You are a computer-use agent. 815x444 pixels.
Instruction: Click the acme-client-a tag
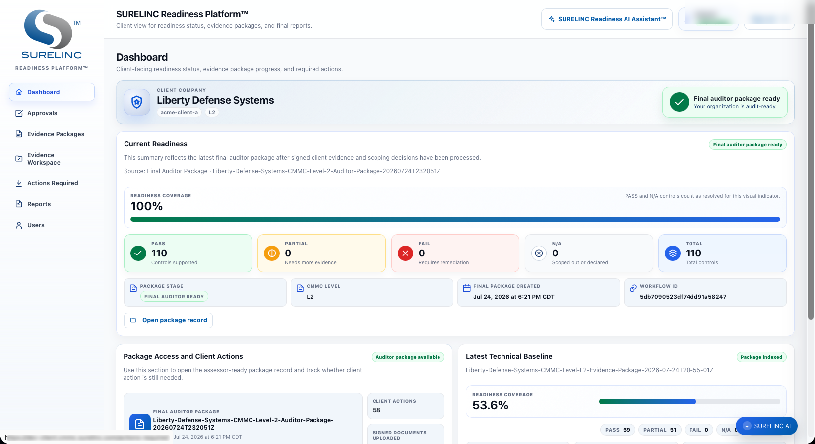point(179,113)
